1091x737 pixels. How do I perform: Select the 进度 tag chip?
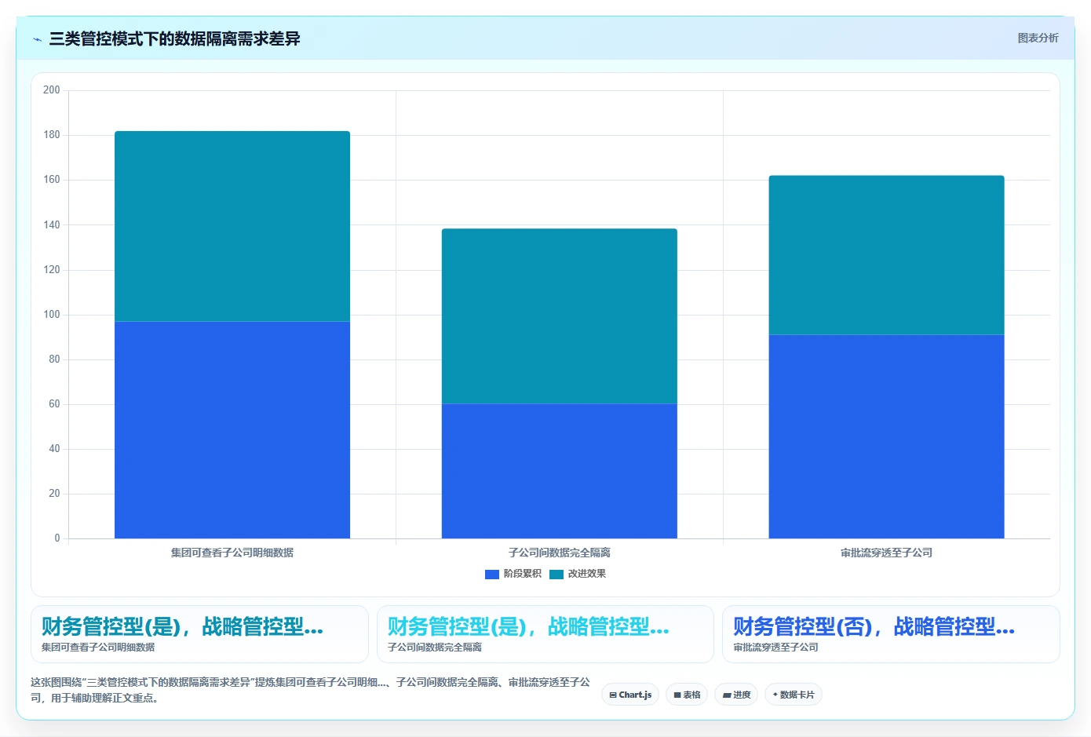point(736,695)
